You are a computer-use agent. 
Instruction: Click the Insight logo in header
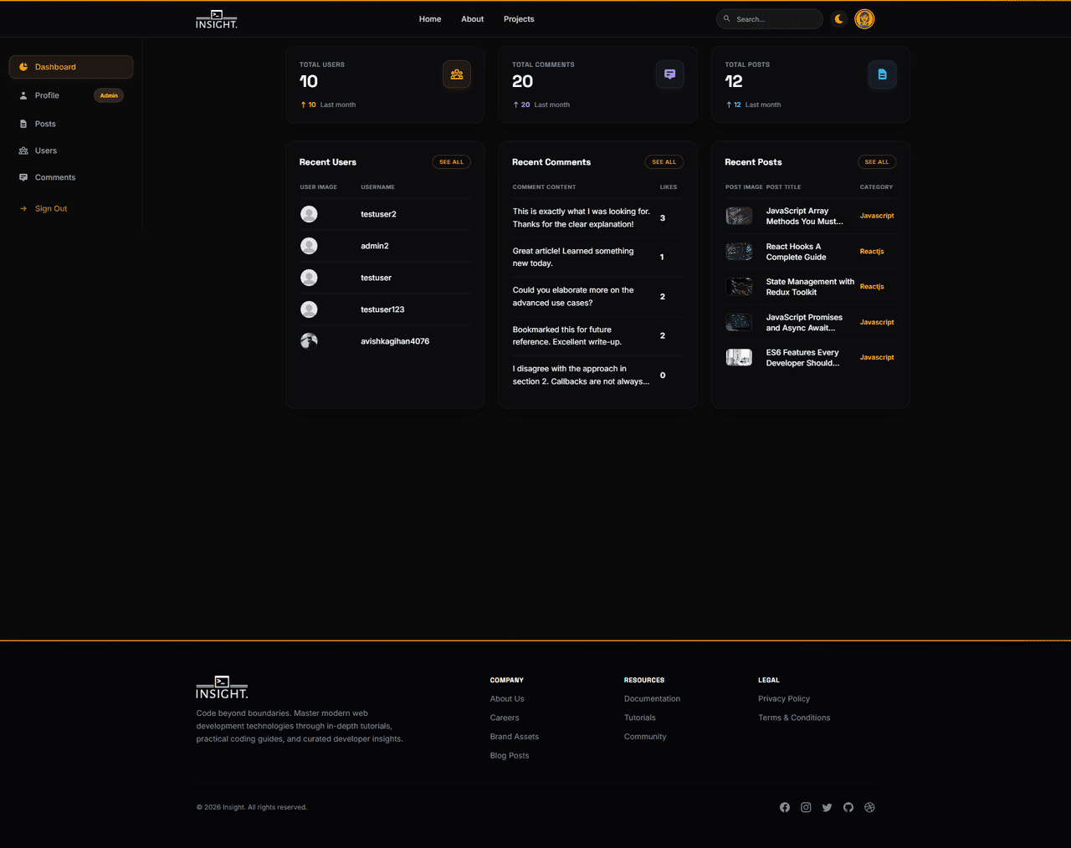(x=217, y=19)
